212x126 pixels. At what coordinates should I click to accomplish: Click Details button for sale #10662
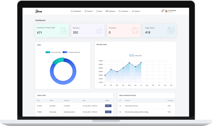coord(108,112)
